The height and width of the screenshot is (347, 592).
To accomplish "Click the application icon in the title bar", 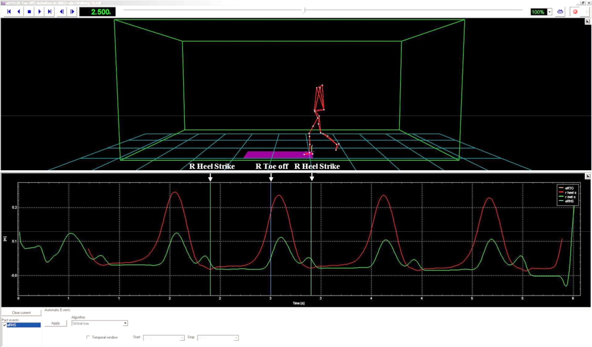I will [x=3, y=3].
